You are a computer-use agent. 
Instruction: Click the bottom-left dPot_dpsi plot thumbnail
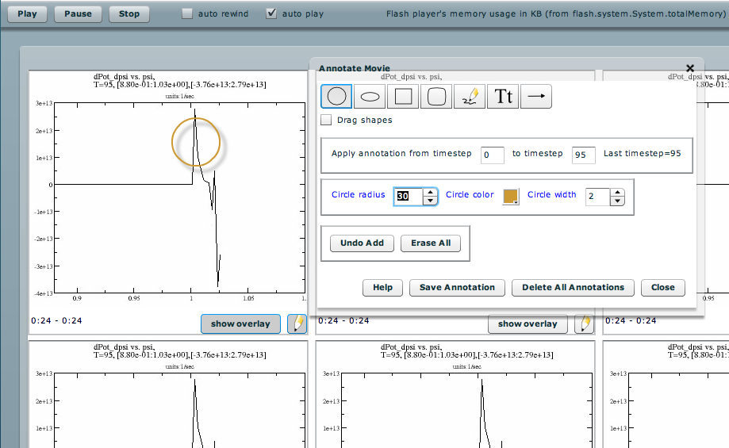click(168, 395)
